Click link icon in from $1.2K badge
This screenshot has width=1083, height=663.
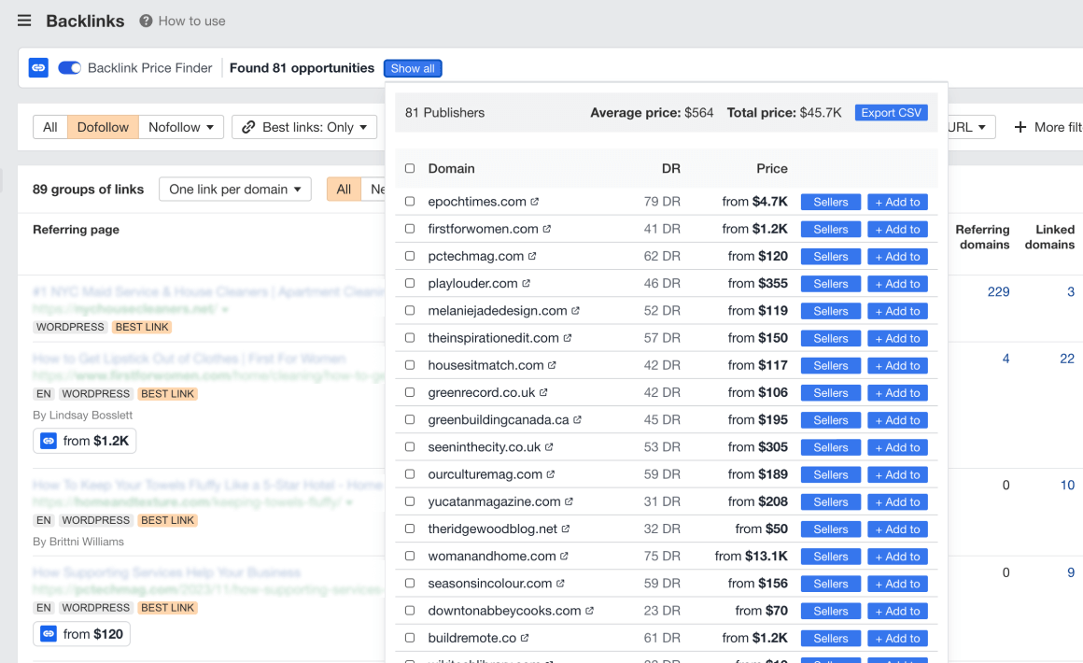tap(49, 441)
